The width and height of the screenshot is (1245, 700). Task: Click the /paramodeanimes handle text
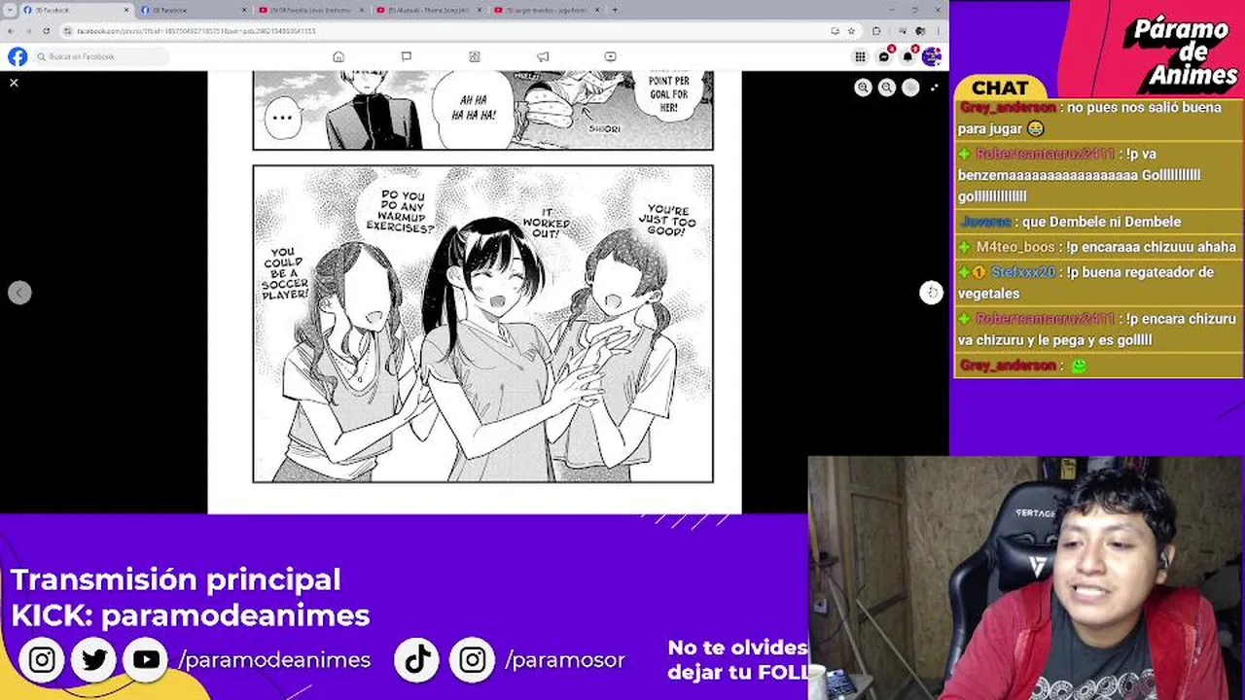[x=274, y=660]
